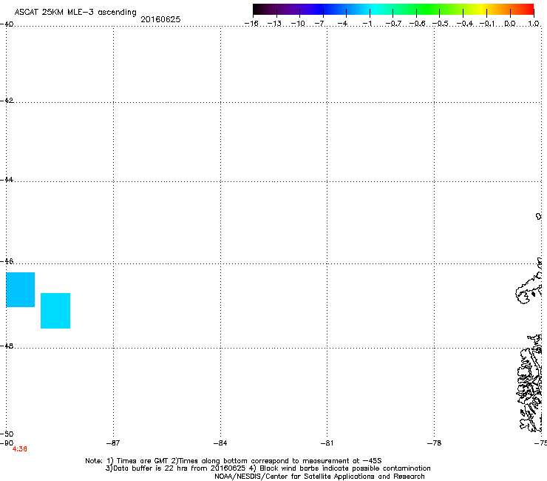The height and width of the screenshot is (481, 547).
Task: Click the -42 latitude axis label
Action: coord(7,100)
